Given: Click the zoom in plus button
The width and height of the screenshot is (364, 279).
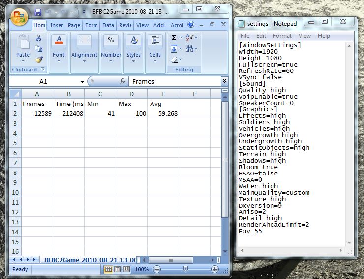Looking at the screenshot, I should point(215,269).
